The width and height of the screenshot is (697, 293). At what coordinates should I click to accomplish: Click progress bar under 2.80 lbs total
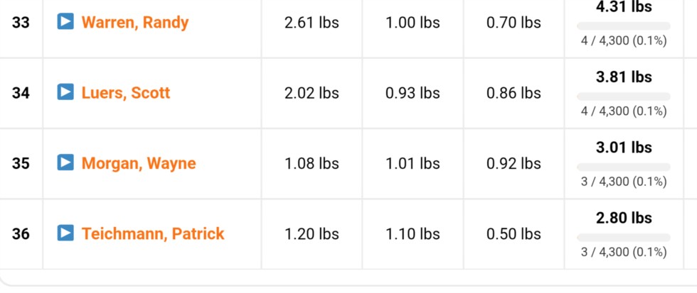tap(623, 237)
